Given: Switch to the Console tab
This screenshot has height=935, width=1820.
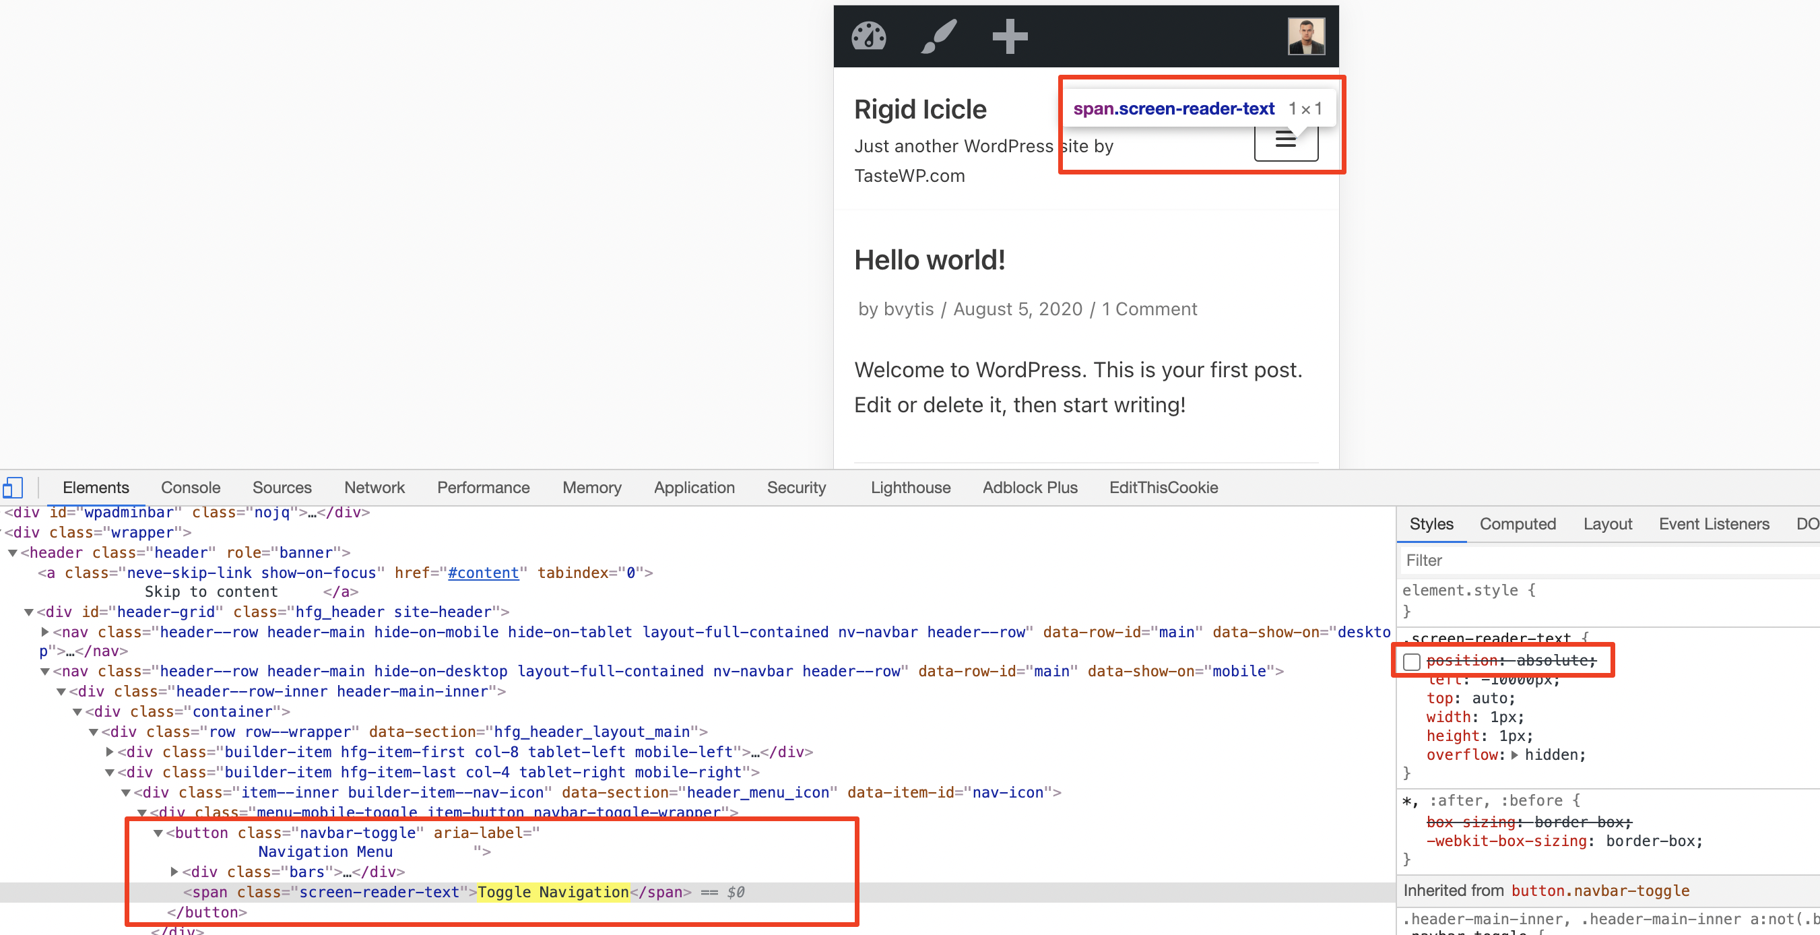Looking at the screenshot, I should tap(190, 487).
